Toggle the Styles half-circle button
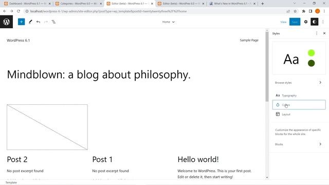The image size is (329, 185). tap(314, 22)
